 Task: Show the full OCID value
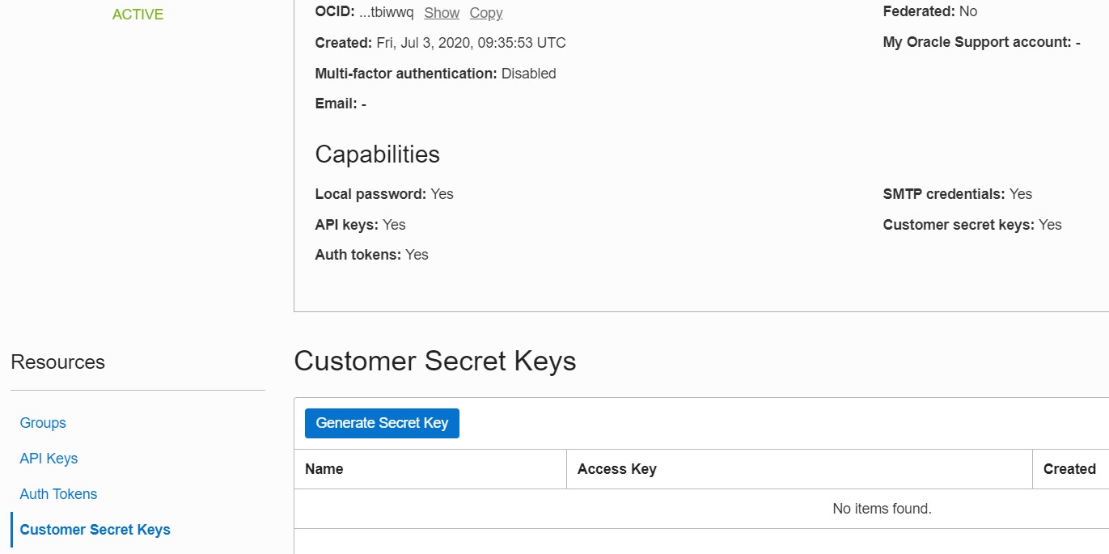(x=442, y=13)
